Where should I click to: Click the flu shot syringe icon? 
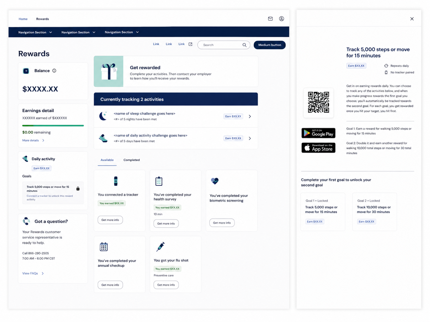(160, 246)
